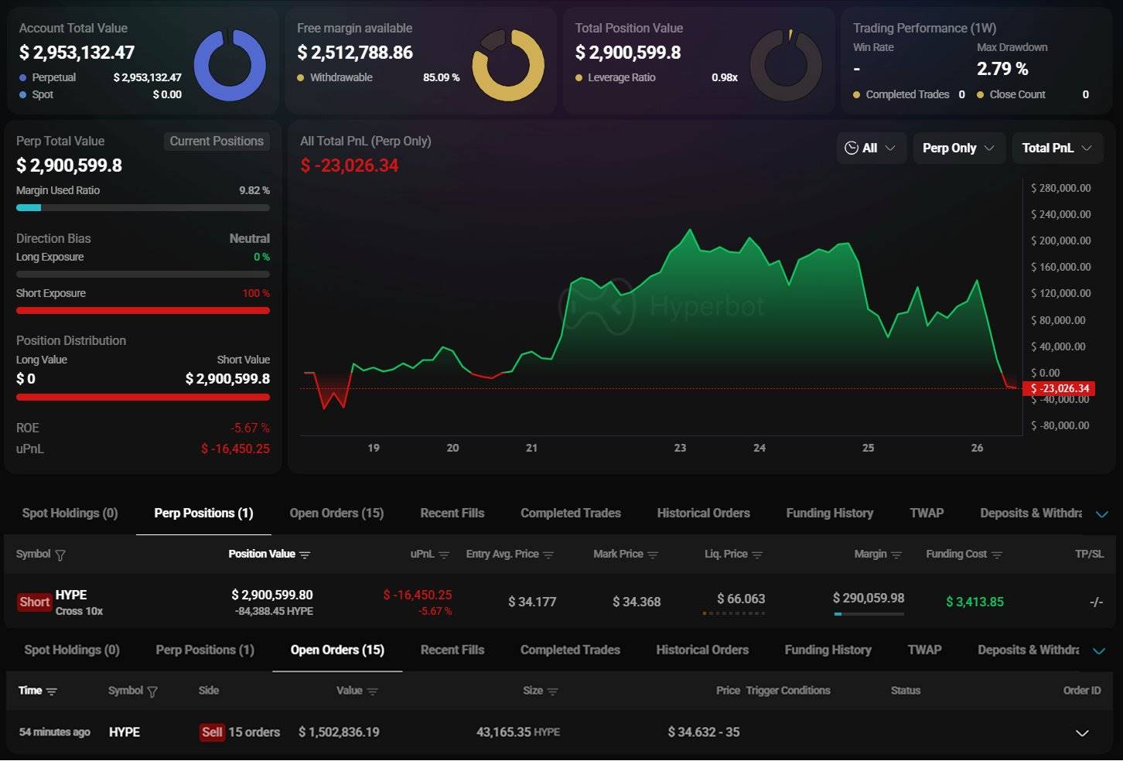Expand more tabs chevron beside Deposits & Withdrawals
The width and height of the screenshot is (1123, 761).
(x=1102, y=514)
